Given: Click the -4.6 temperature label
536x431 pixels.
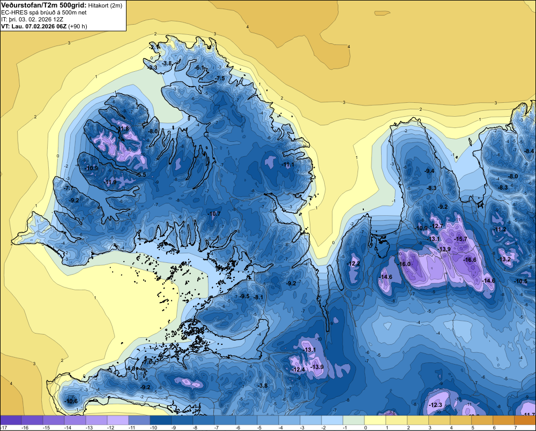Looking at the screenshot, I should (x=131, y=369).
